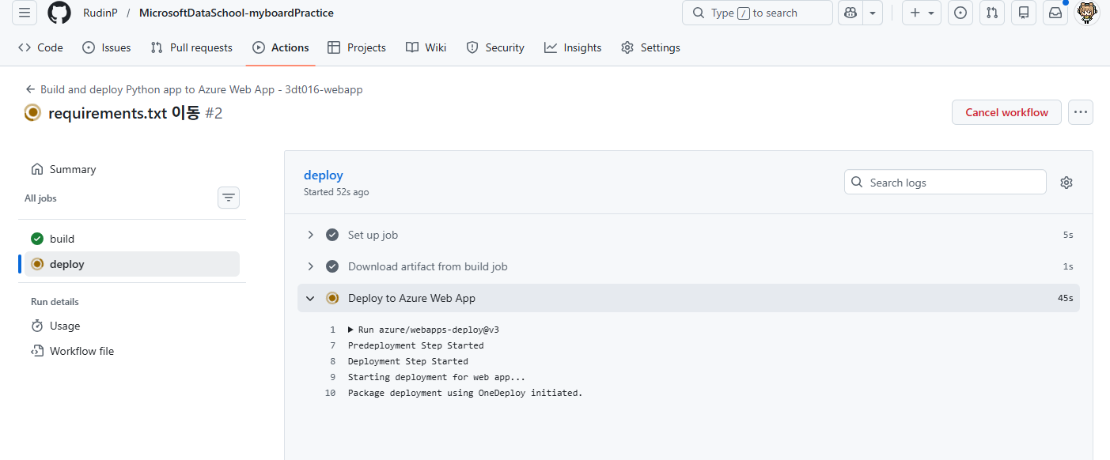Click log line Starting deployment for web app
Screen dimensions: 1110x460
[437, 377]
